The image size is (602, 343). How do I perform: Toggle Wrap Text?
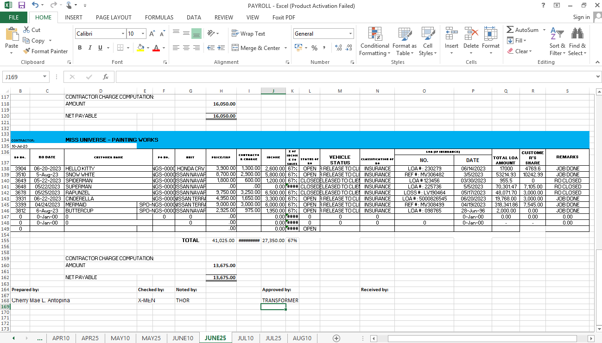coord(248,34)
